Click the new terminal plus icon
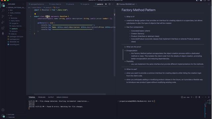Image resolution: width=212 pixels, height=119 pixels. (x=191, y=97)
